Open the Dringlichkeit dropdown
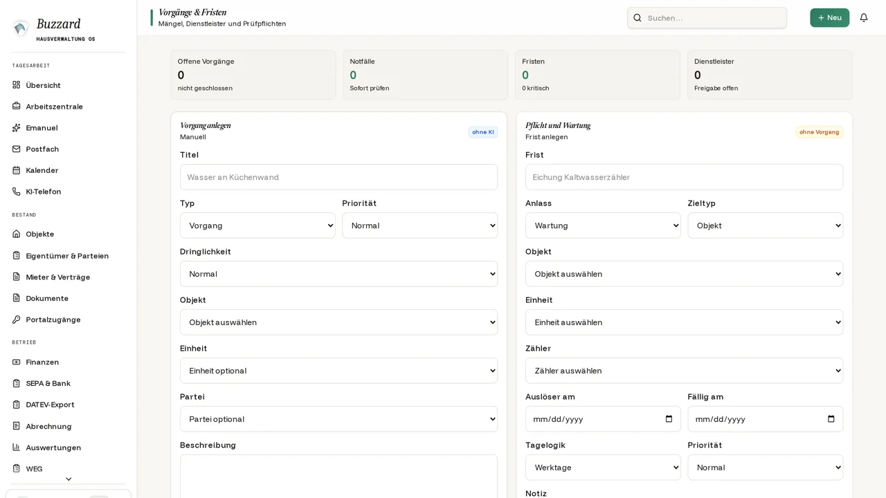The width and height of the screenshot is (886, 498). (x=338, y=274)
